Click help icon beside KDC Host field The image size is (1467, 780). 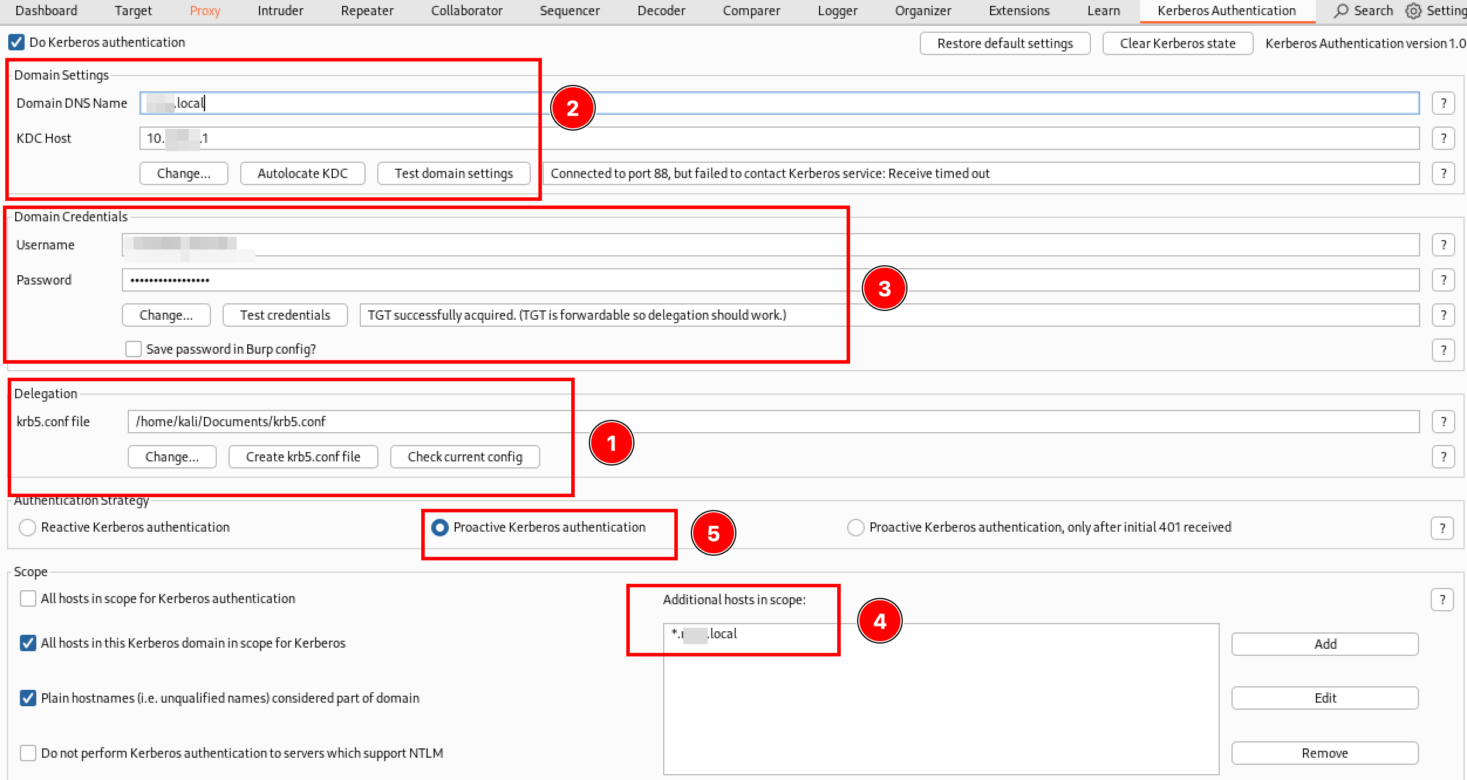[1443, 138]
